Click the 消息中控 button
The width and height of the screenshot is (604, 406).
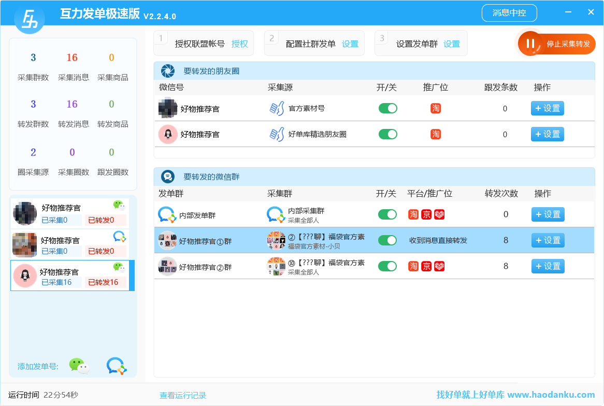[x=509, y=13]
